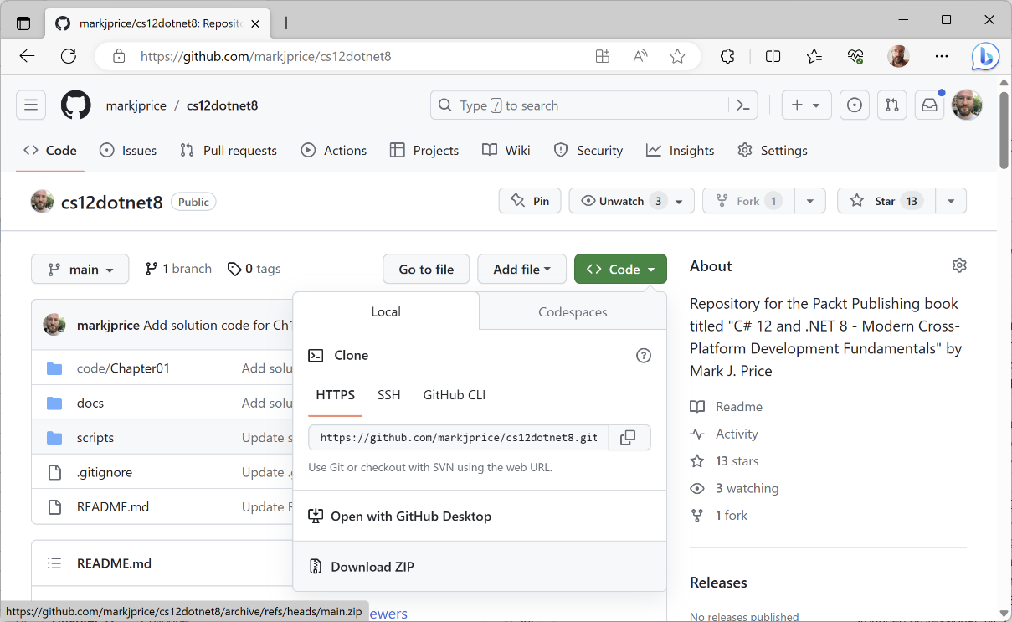This screenshot has width=1012, height=622.
Task: Copy the HTTPS clone URL to clipboard
Action: (x=629, y=437)
